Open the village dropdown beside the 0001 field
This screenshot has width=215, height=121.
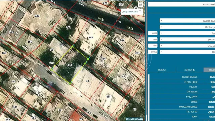(187, 33)
